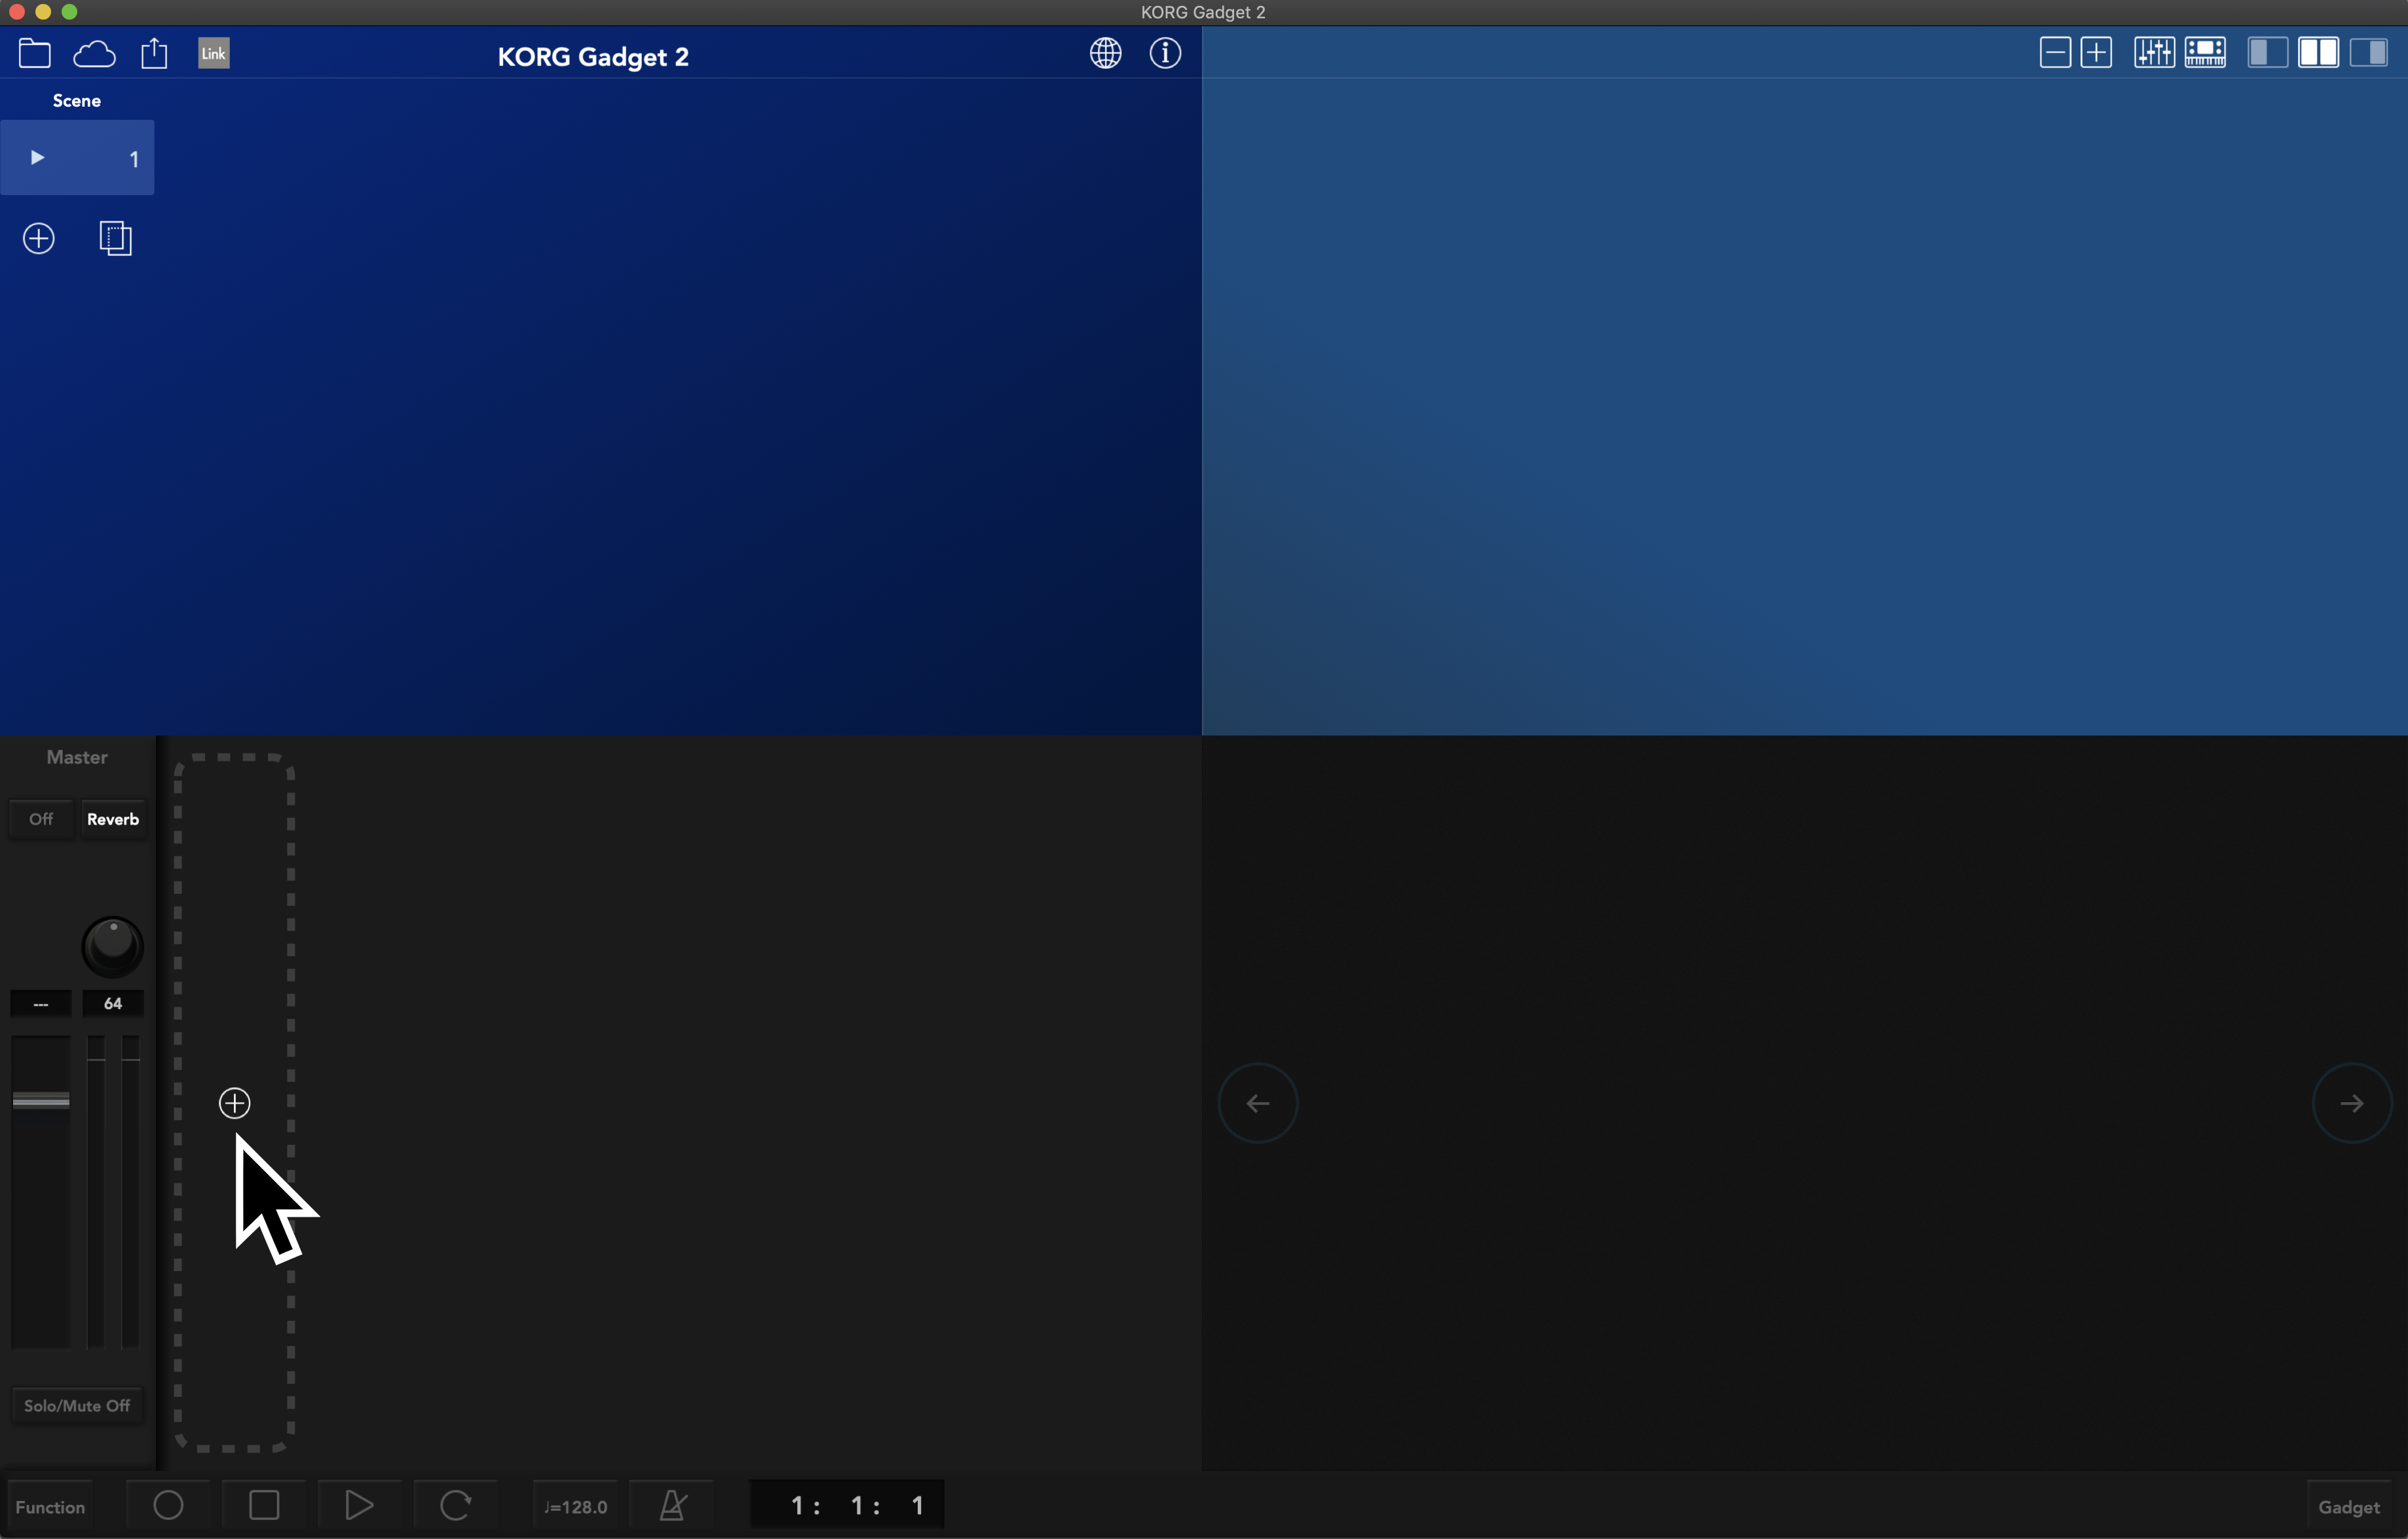Click the master level value field

tap(41, 1004)
